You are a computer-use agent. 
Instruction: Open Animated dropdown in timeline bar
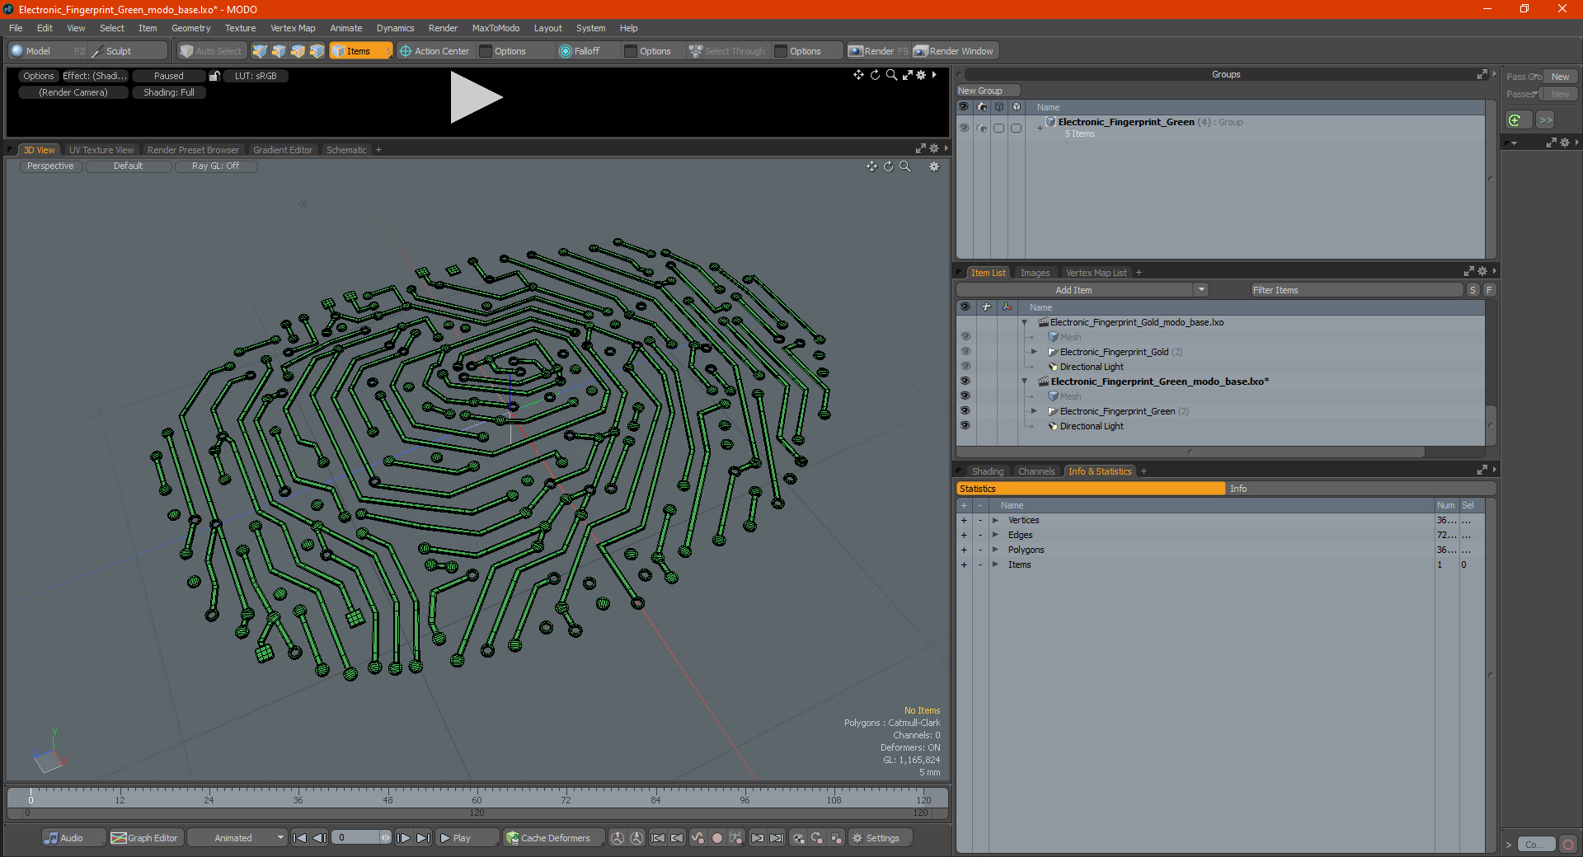tap(237, 838)
